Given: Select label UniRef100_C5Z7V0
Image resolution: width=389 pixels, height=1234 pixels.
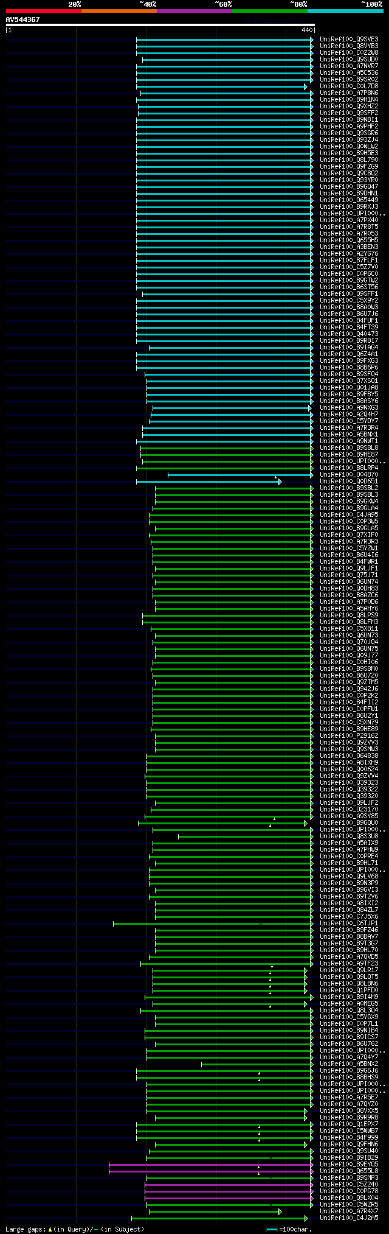Looking at the screenshot, I should coord(349,267).
